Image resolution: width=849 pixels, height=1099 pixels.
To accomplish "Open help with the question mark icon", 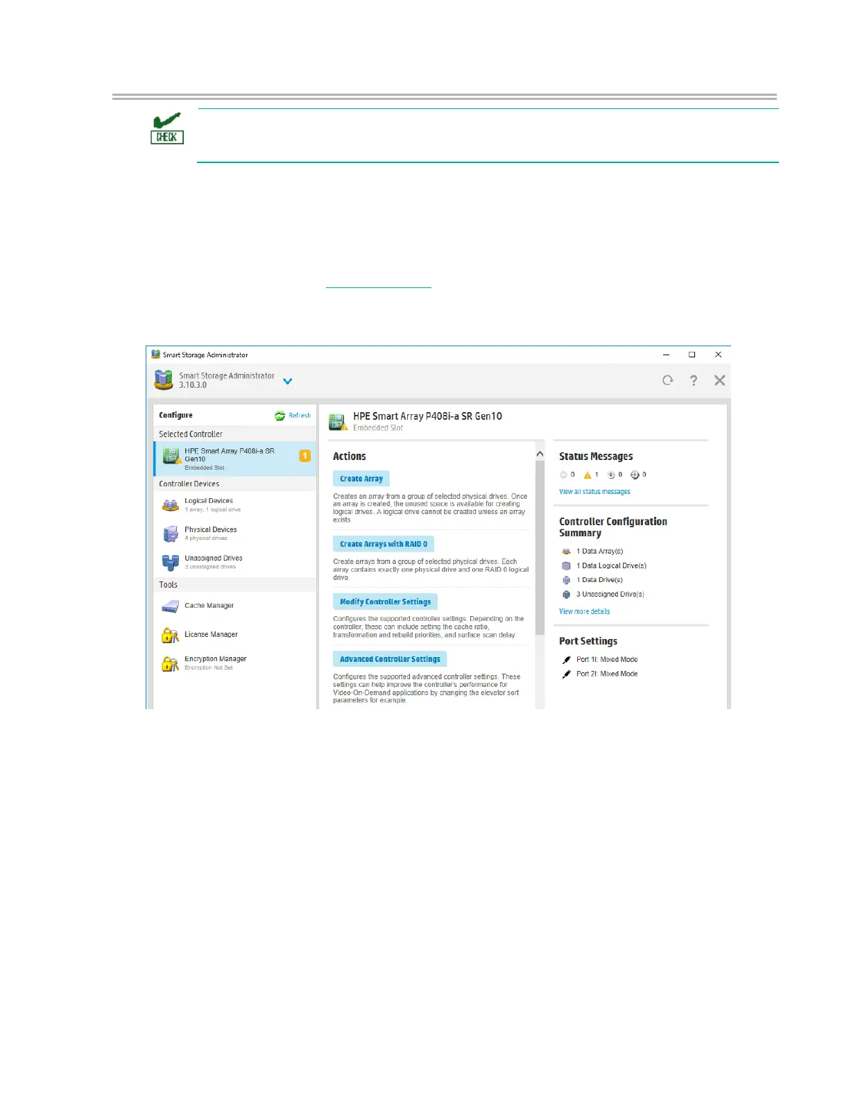I will 694,380.
